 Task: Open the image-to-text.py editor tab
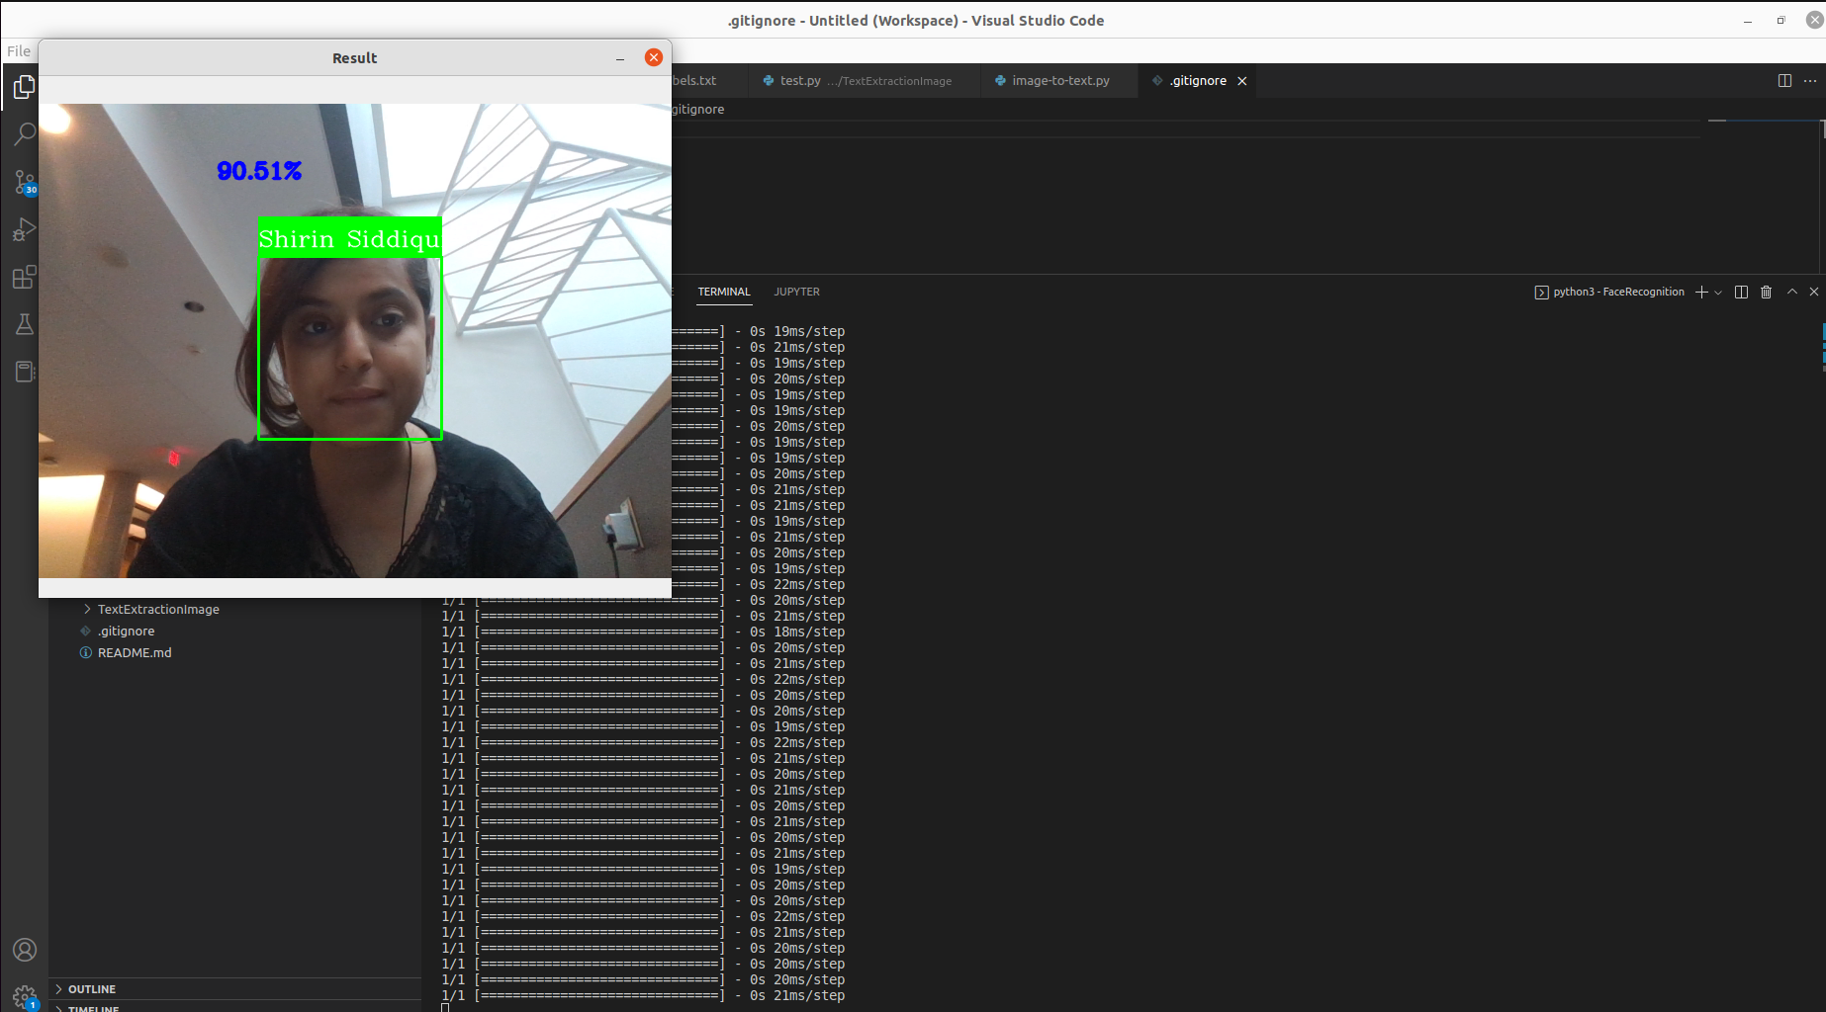[x=1059, y=81]
